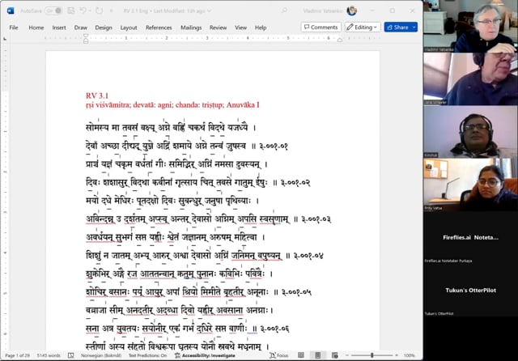
Task: Click the 100% zoom level
Action: click(x=409, y=355)
